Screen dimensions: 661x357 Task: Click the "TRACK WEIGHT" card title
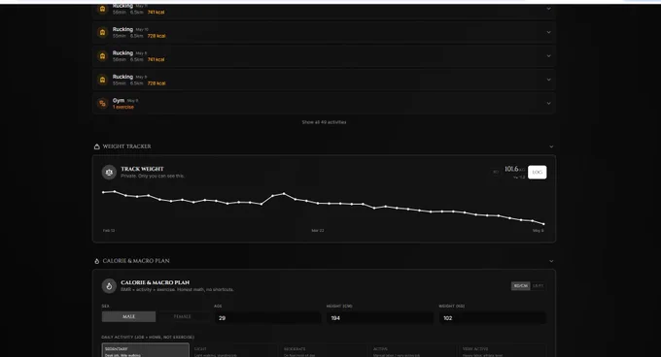click(142, 169)
